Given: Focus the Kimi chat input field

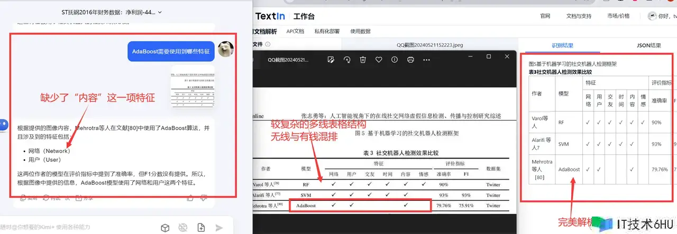Looking at the screenshot, I should [79, 227].
